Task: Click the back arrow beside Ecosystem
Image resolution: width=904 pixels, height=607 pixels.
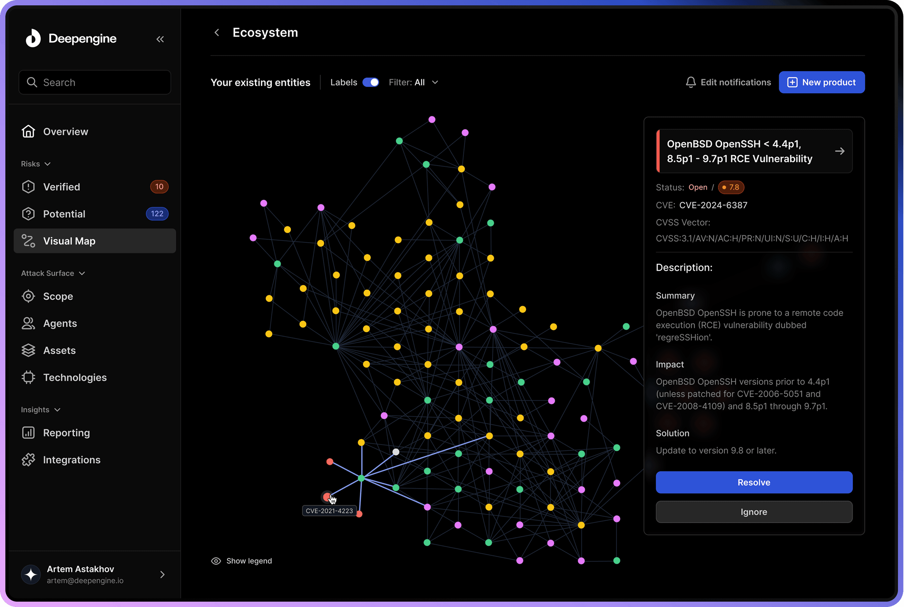Action: 217,32
